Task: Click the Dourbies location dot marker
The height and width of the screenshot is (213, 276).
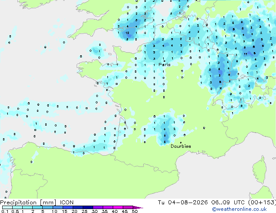Action: tap(181, 143)
